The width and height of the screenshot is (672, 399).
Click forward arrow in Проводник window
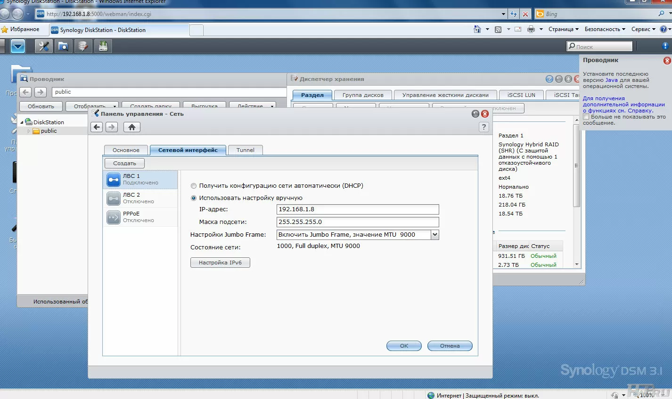41,92
